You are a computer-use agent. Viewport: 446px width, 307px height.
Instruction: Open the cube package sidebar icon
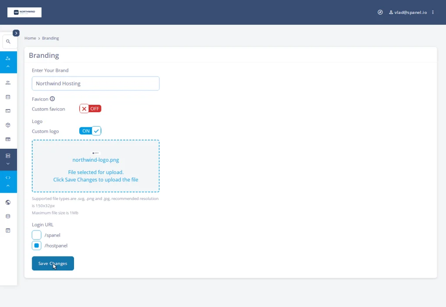(x=8, y=125)
